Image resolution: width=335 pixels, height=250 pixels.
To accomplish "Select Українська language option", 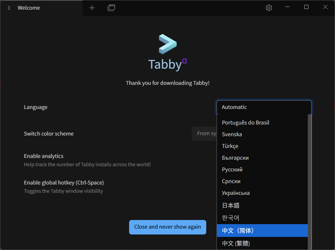I will tap(262, 193).
